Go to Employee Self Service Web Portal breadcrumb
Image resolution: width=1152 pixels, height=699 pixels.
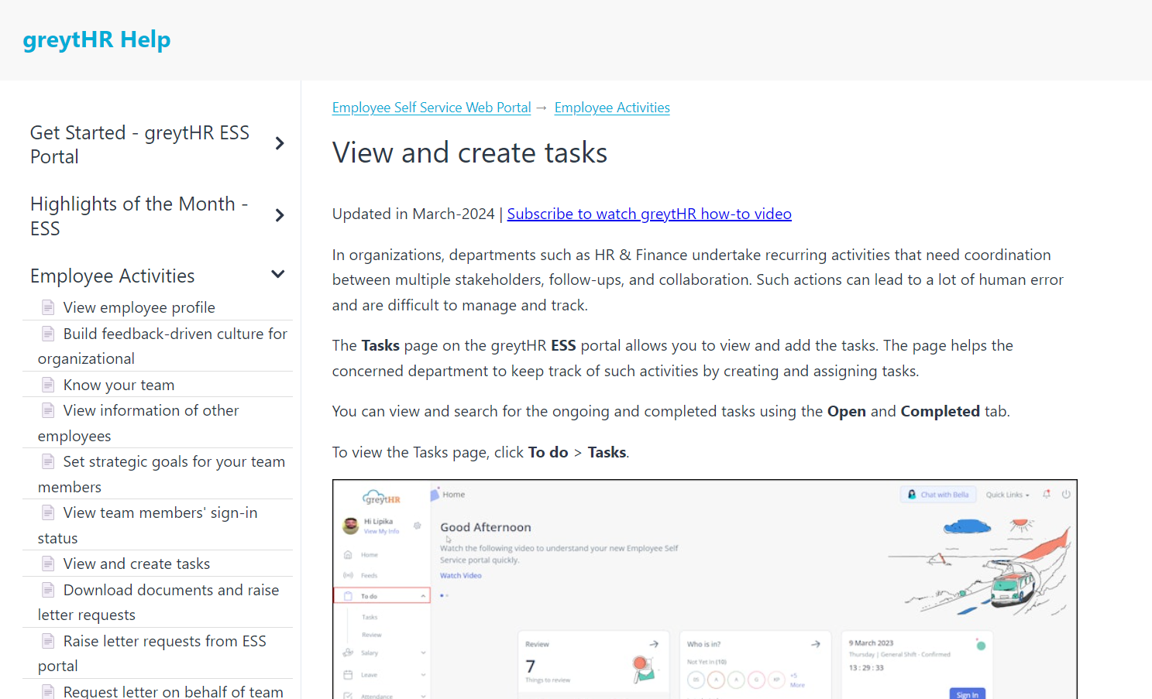(x=432, y=108)
